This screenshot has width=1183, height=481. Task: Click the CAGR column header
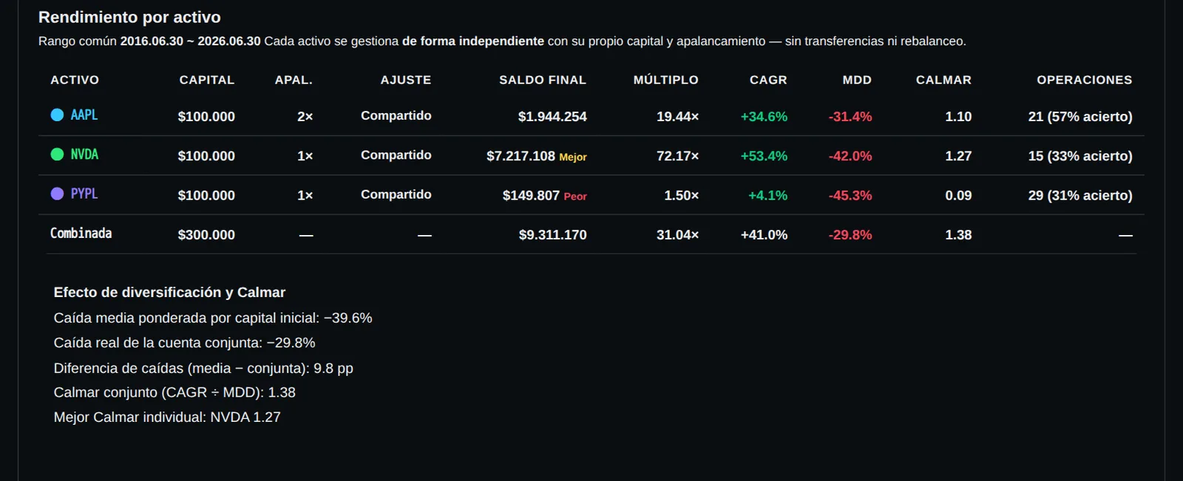click(768, 80)
